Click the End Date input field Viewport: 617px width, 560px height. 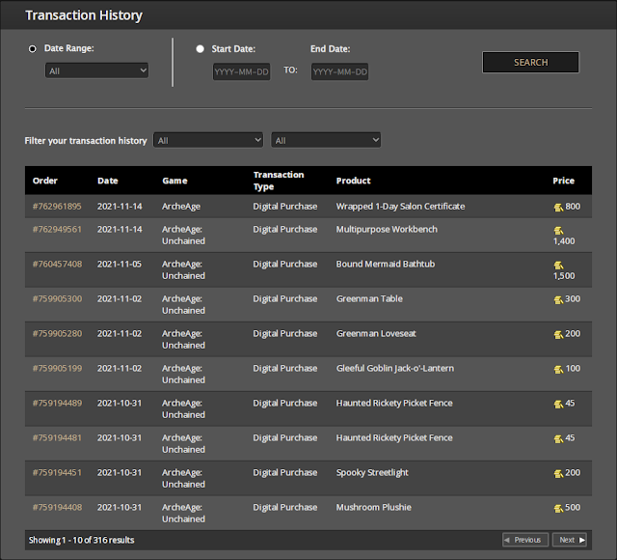(339, 71)
